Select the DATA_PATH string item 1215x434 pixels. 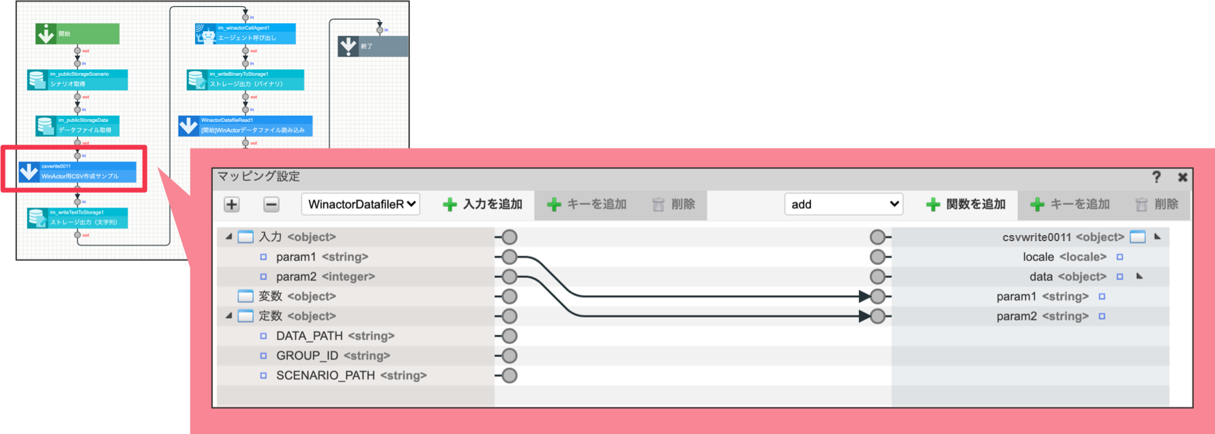coord(335,336)
